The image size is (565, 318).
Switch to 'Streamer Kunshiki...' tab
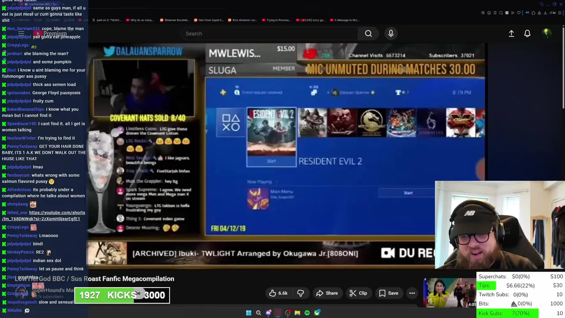pos(174,20)
